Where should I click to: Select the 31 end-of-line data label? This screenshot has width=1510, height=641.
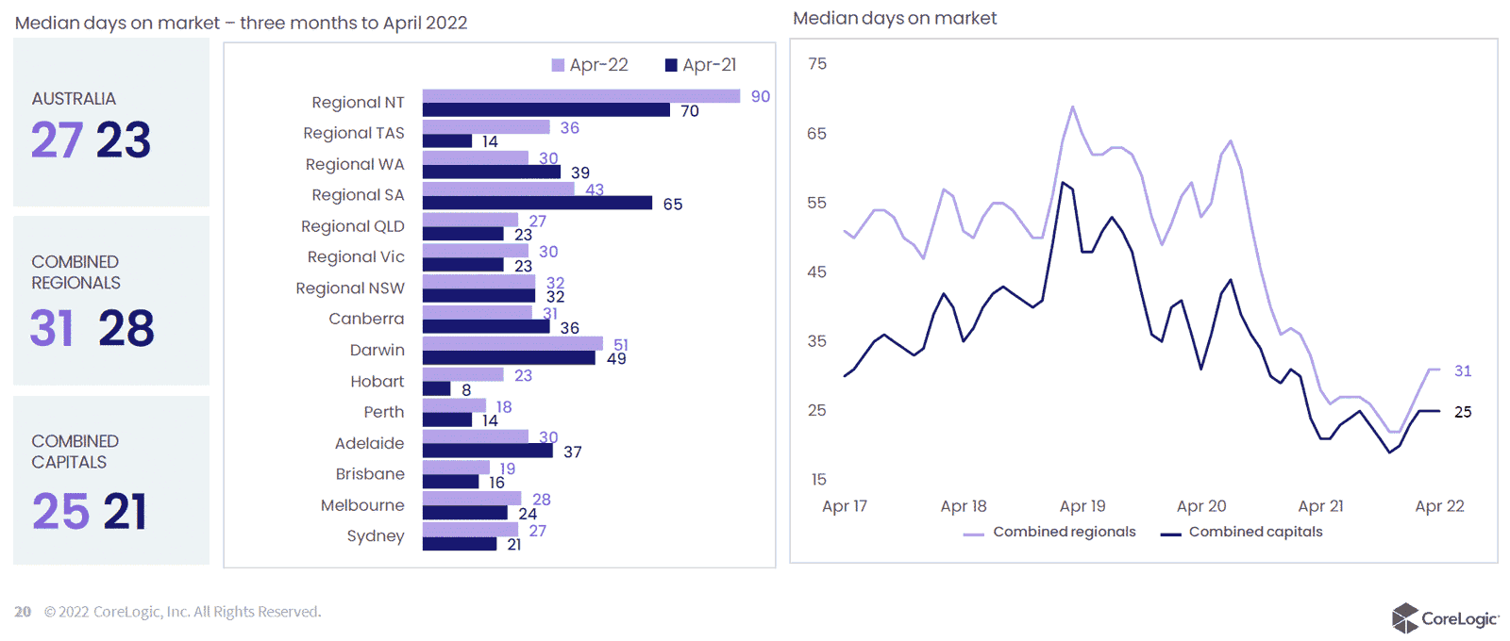coord(1463,371)
